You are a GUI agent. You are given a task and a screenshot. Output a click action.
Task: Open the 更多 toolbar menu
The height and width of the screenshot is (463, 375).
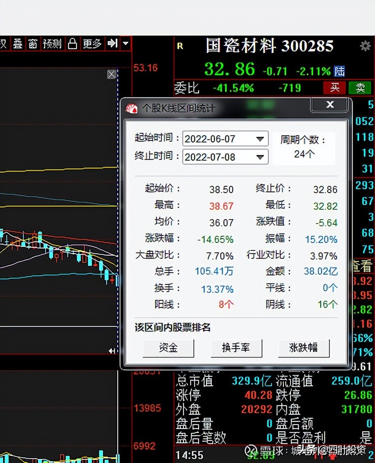tap(92, 44)
